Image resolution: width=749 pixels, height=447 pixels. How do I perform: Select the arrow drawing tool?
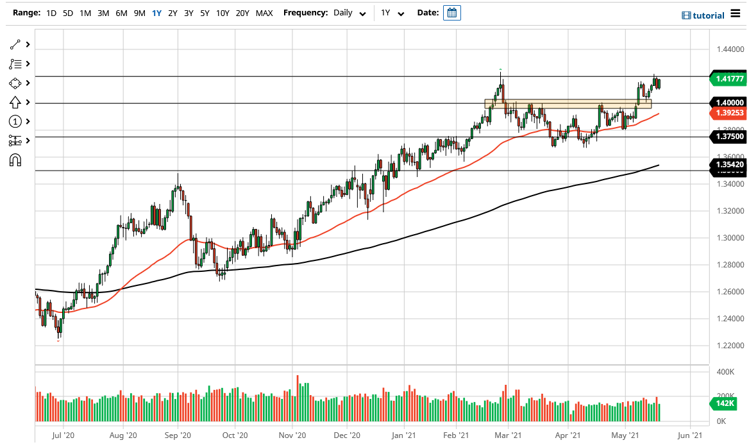14,102
